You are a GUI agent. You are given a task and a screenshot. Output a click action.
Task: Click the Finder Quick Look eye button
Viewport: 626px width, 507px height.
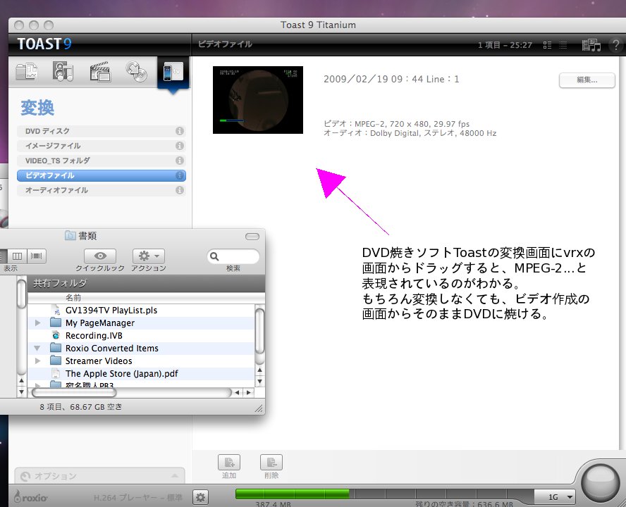pyautogui.click(x=100, y=256)
